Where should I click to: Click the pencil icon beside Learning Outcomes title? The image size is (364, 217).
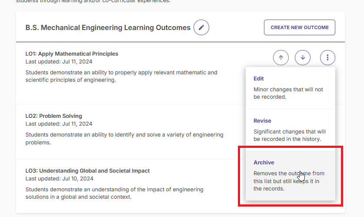[201, 27]
